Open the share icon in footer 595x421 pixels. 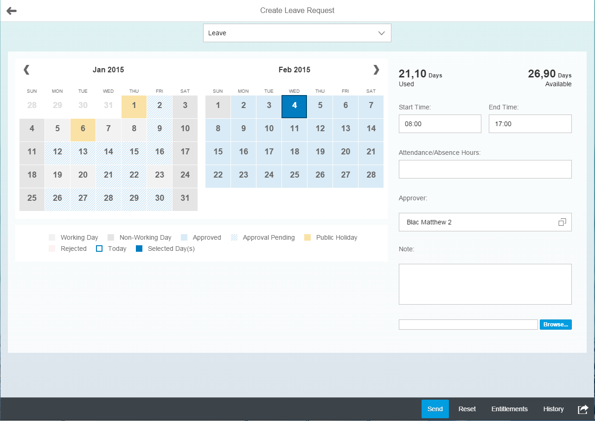(583, 409)
